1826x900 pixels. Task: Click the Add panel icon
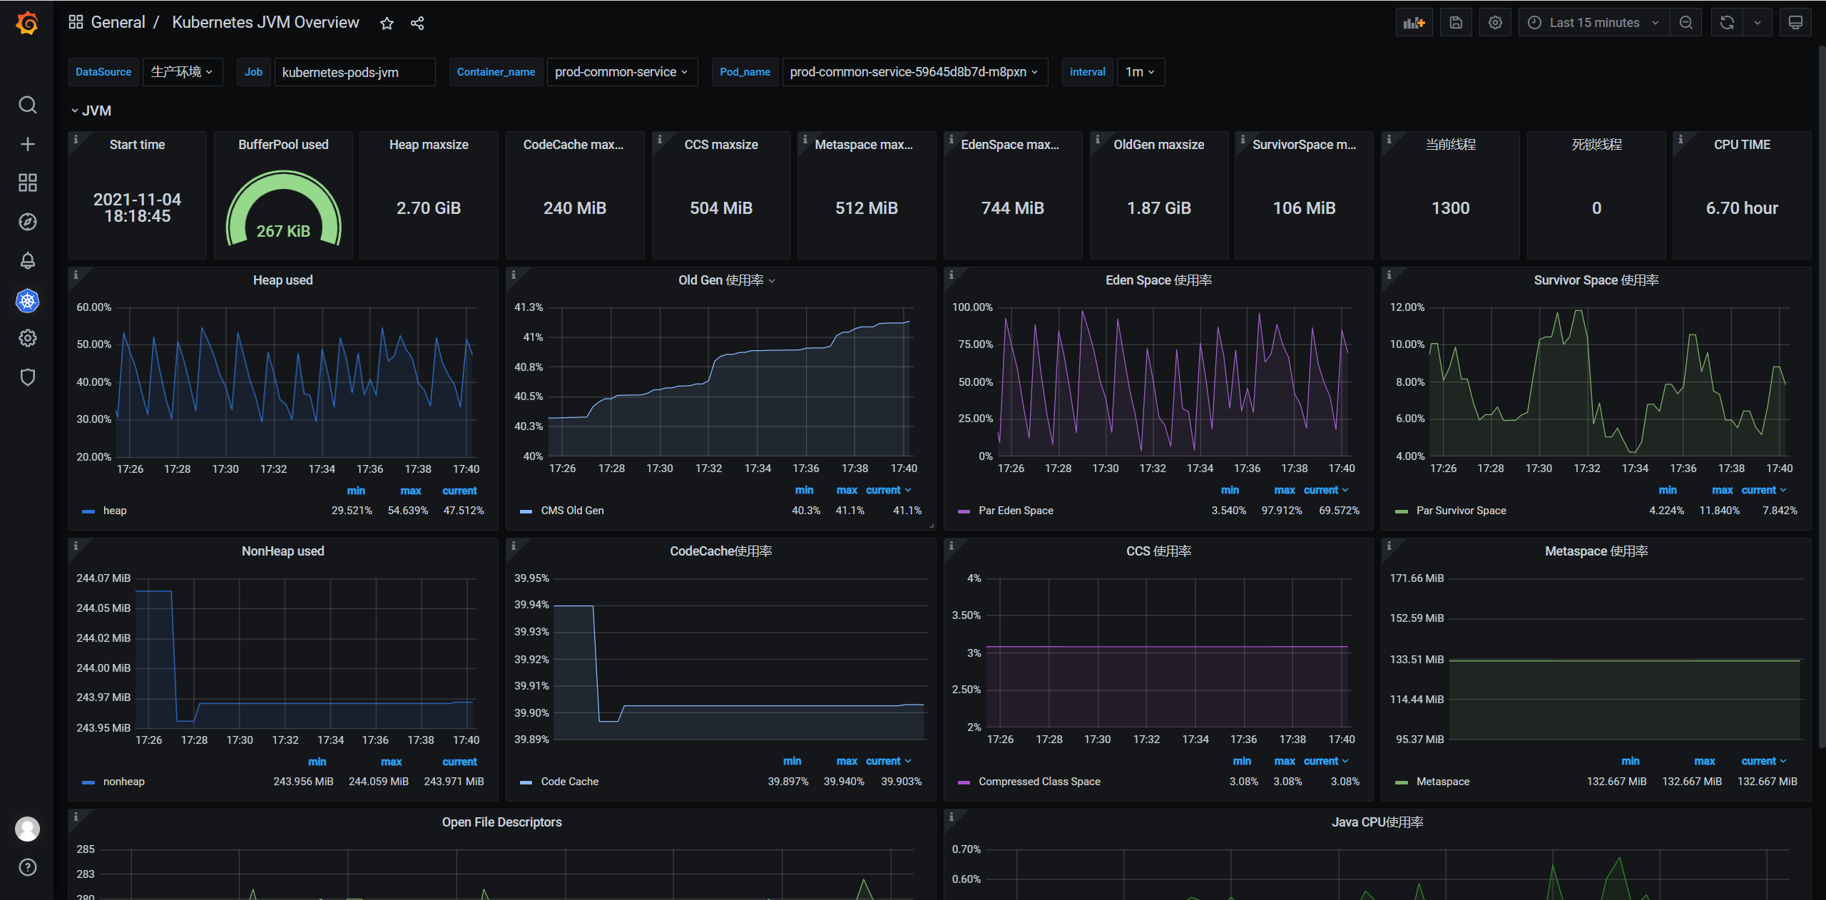1413,23
